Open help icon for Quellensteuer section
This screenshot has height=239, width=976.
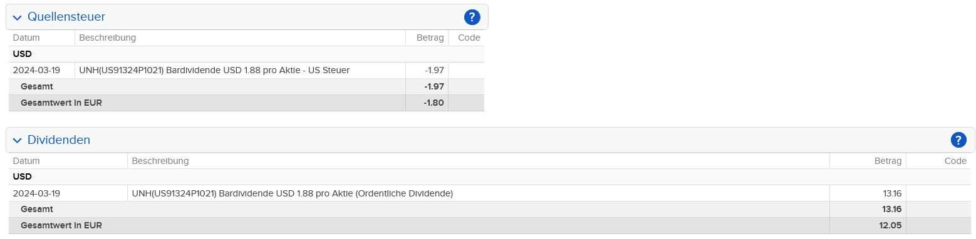(x=472, y=17)
